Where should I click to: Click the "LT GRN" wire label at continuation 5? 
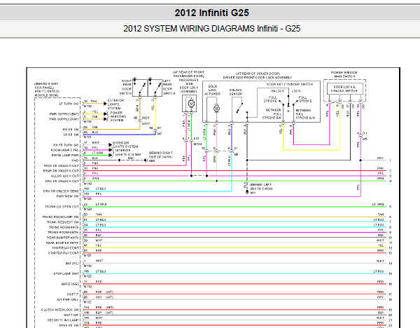378,205
